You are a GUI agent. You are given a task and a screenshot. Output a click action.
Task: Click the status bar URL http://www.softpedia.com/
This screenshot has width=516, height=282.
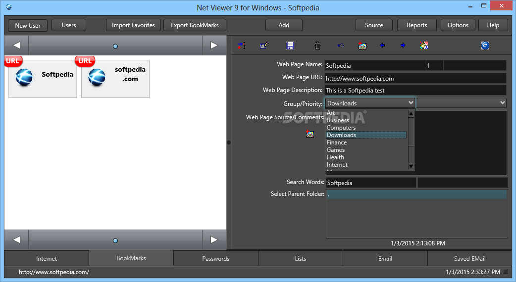pos(54,272)
